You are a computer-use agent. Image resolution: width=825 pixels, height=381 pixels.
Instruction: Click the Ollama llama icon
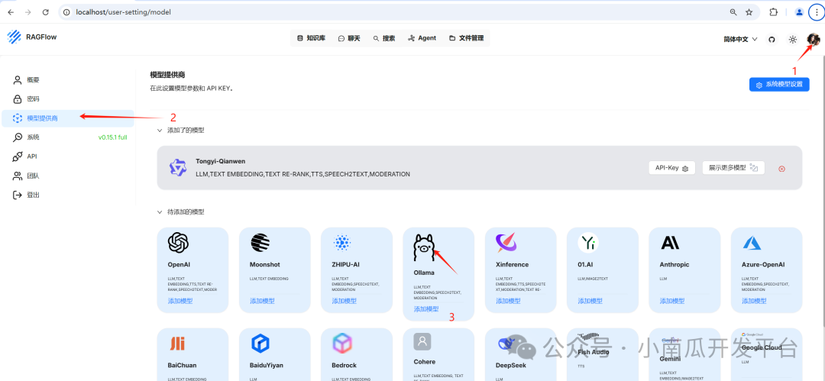pos(424,248)
